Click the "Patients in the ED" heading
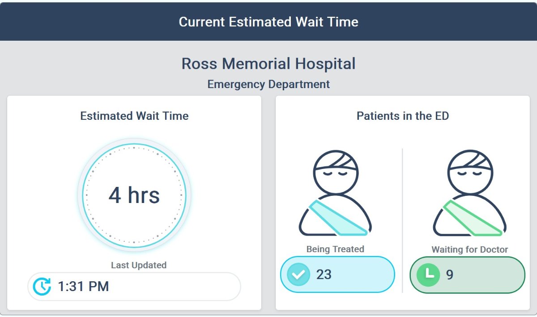537x317 pixels. pos(403,116)
